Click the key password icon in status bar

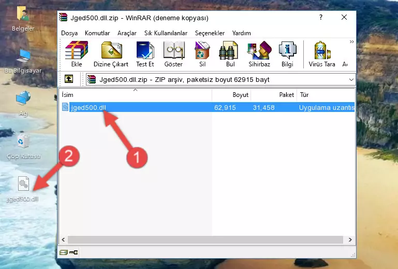73,252
